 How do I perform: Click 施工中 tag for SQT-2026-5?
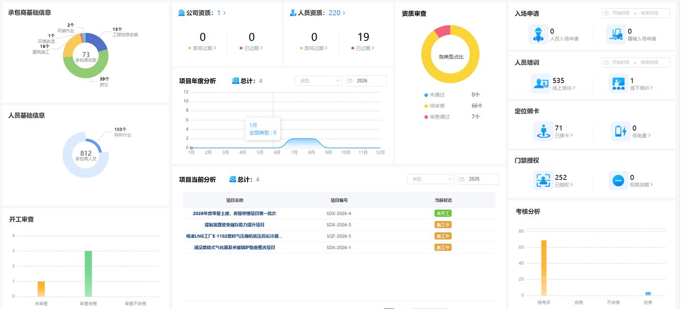(443, 236)
